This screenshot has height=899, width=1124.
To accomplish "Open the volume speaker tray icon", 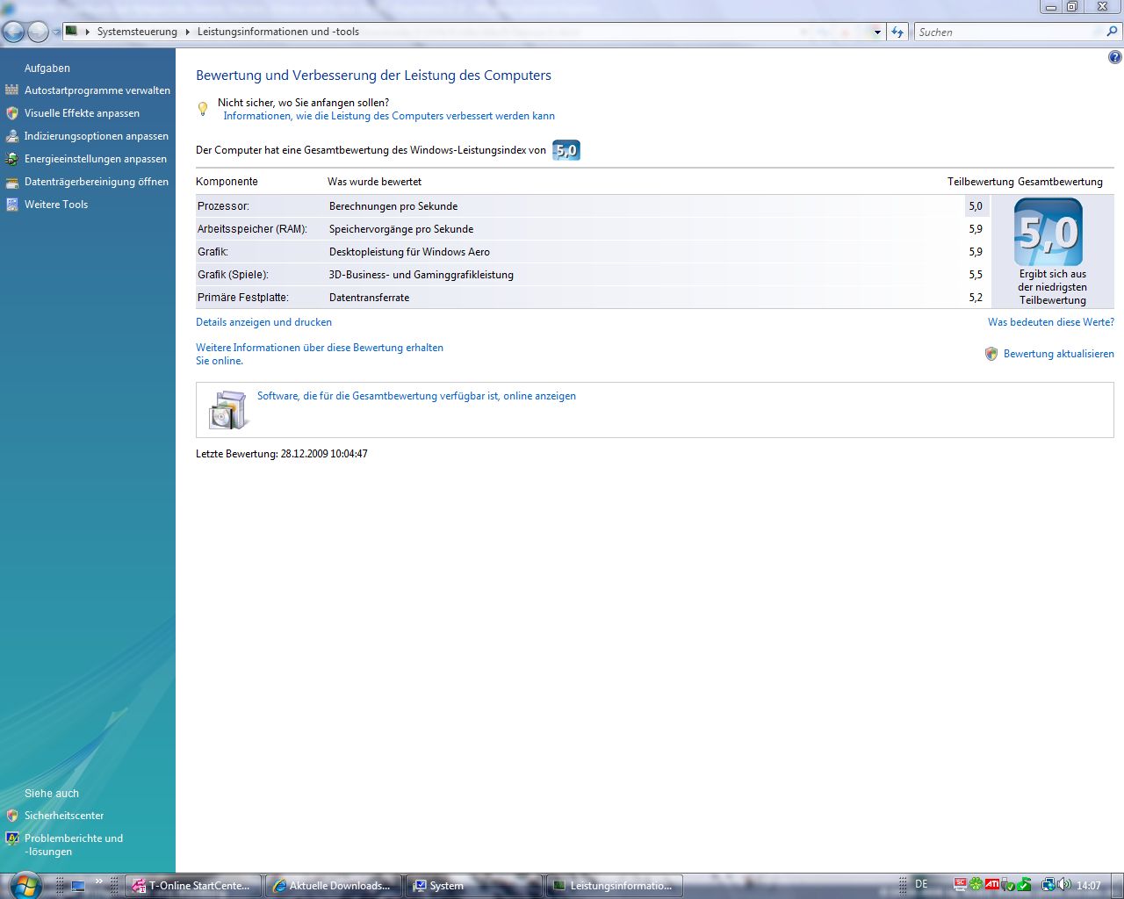I will pyautogui.click(x=1064, y=885).
